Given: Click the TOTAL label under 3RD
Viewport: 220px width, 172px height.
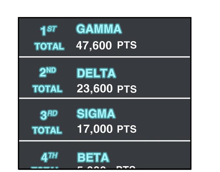Looking at the screenshot, I should tap(47, 130).
